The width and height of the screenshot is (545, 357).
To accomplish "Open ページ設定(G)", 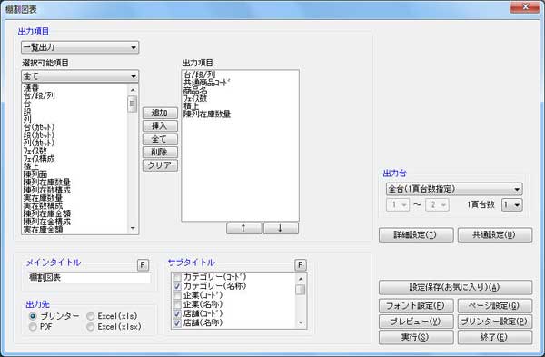I will coord(495,306).
